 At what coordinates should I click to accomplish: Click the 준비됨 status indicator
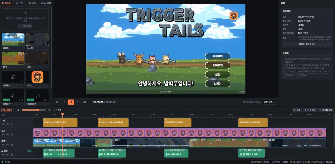(6, 162)
